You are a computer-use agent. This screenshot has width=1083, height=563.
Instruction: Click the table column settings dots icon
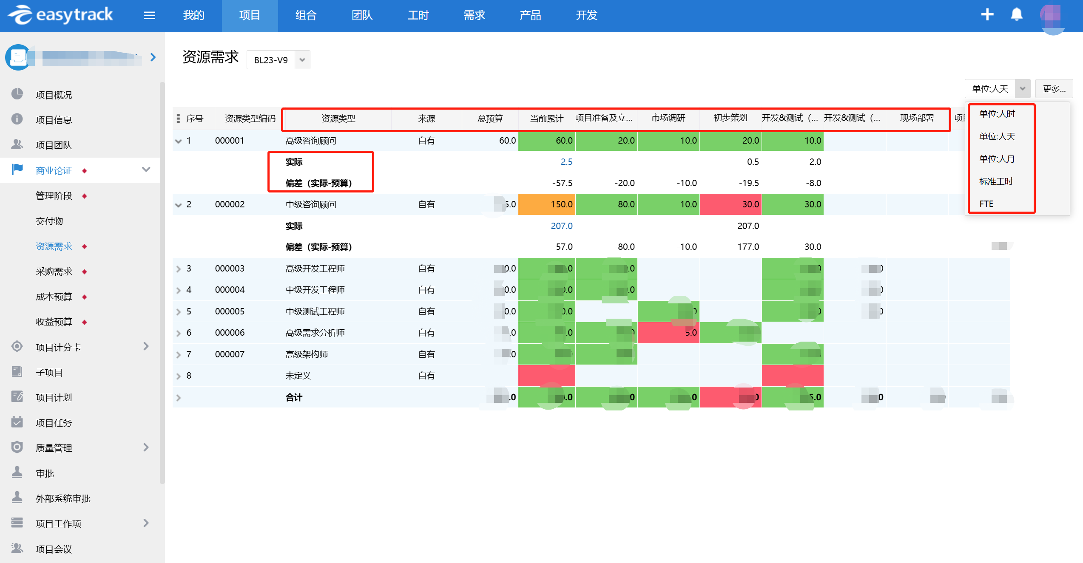point(178,119)
